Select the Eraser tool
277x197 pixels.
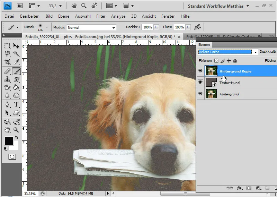pyautogui.click(x=7, y=87)
